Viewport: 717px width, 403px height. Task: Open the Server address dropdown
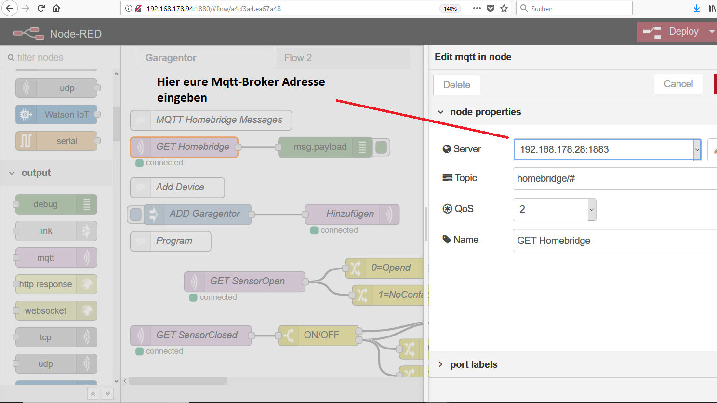tap(697, 150)
